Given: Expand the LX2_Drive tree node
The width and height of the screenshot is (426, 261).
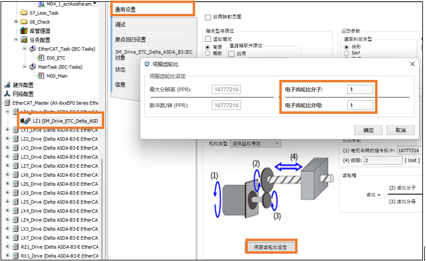Looking at the screenshot, I should click(7, 148).
